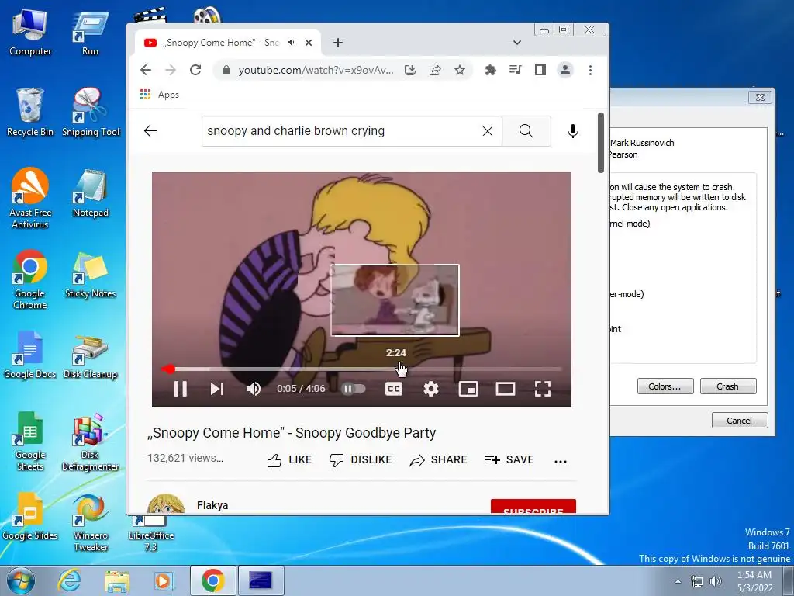Click Chrome forward navigation button
794x596 pixels.
click(x=171, y=70)
